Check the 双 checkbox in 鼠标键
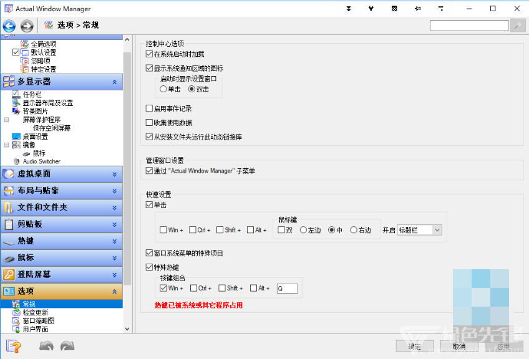Screen dimensions: 529x359 point(281,230)
